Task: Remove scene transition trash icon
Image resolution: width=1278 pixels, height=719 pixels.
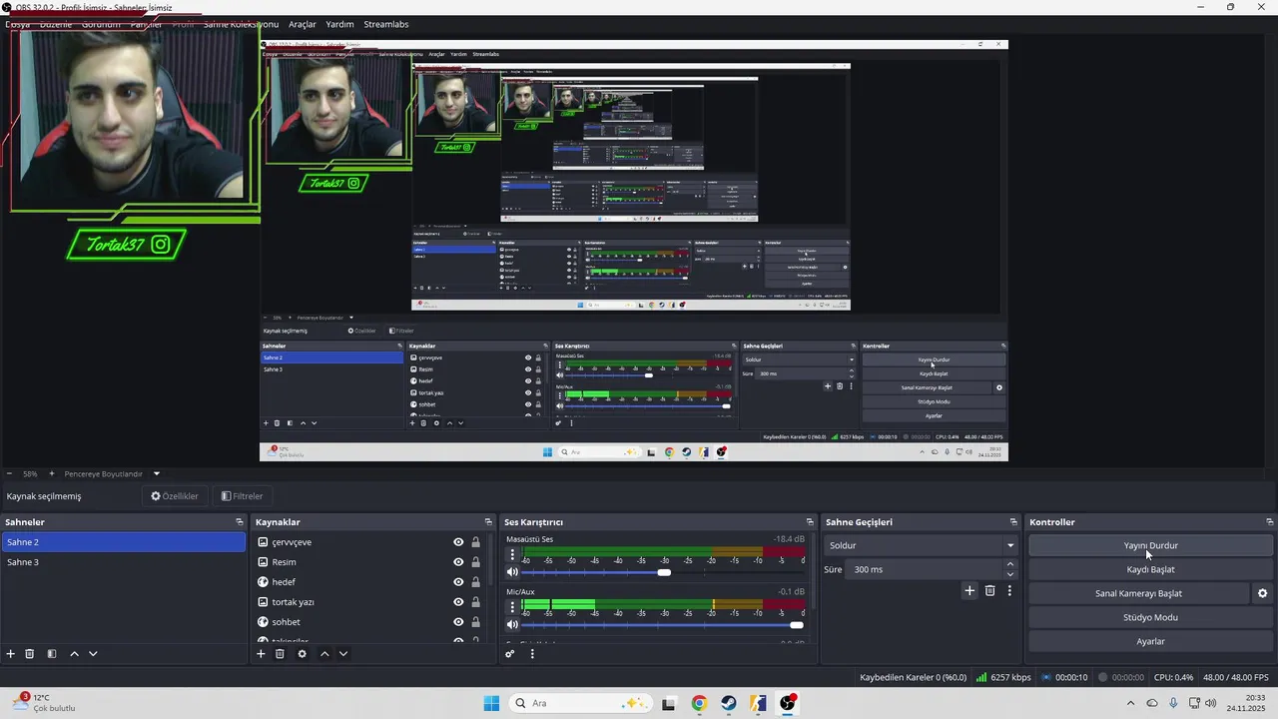Action: point(990,591)
